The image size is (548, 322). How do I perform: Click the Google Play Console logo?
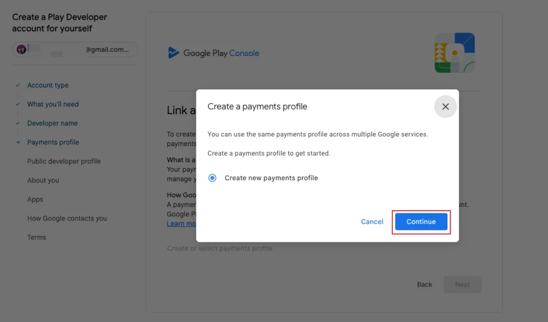(214, 53)
